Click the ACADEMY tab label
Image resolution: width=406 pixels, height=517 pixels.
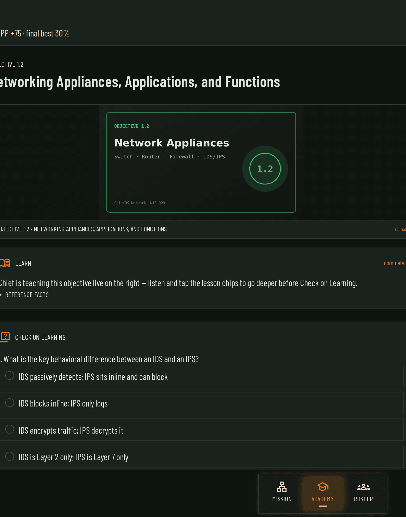click(x=323, y=499)
